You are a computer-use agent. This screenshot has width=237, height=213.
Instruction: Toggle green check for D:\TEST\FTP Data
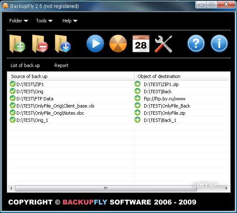tap(13, 98)
